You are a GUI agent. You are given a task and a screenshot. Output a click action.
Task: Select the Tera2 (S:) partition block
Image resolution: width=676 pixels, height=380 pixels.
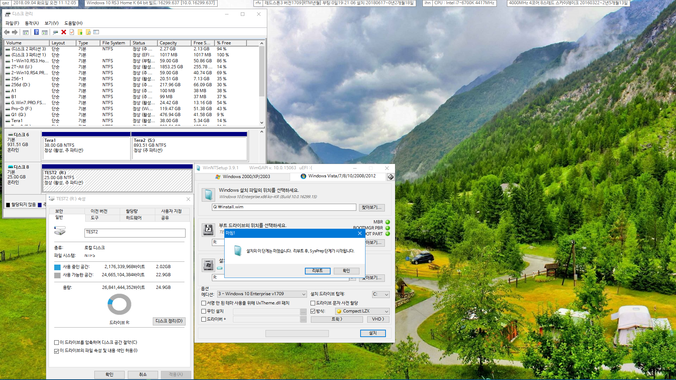pyautogui.click(x=189, y=146)
